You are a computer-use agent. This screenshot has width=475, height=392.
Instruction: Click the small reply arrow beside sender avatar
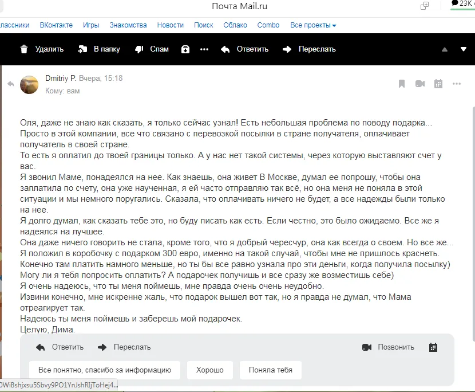(x=11, y=84)
